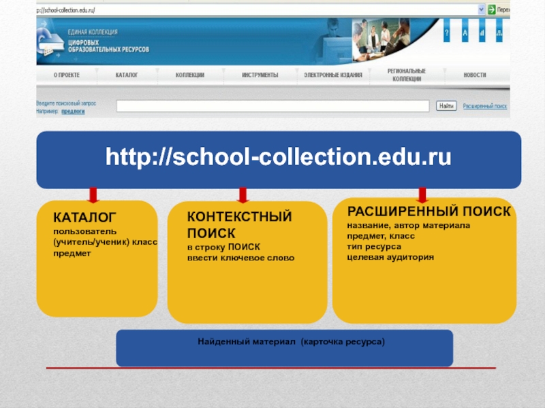
Task: Open the 'НОВОСТИ' menu item
Action: pyautogui.click(x=475, y=75)
